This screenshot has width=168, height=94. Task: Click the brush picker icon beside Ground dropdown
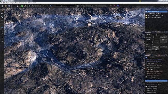click(x=29, y=6)
